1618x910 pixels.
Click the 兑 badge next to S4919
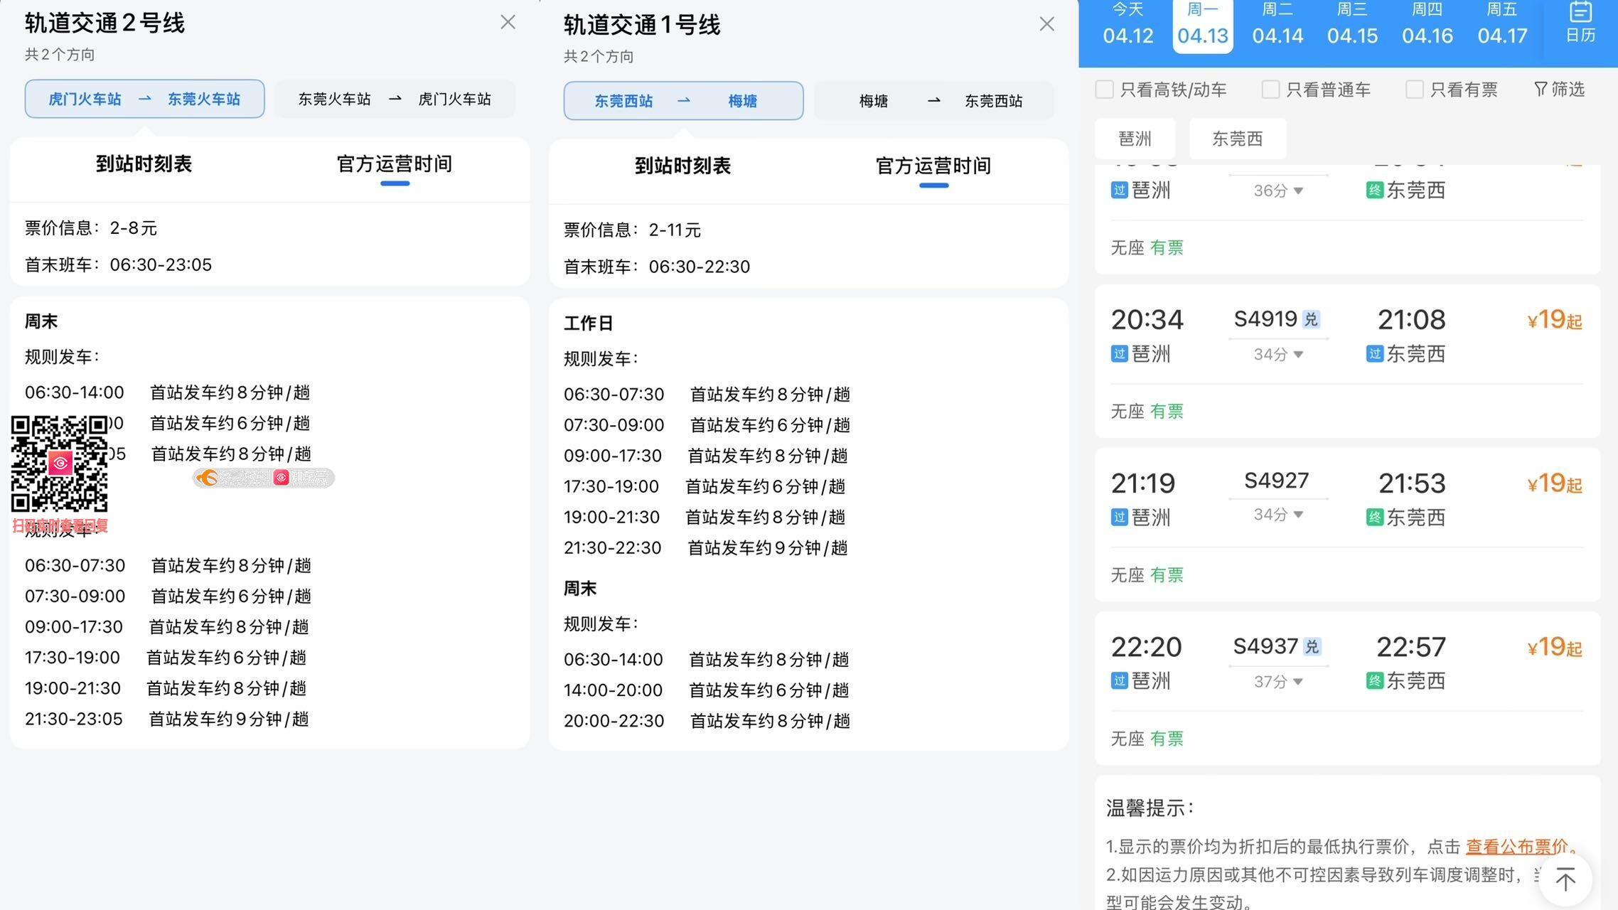[1311, 320]
